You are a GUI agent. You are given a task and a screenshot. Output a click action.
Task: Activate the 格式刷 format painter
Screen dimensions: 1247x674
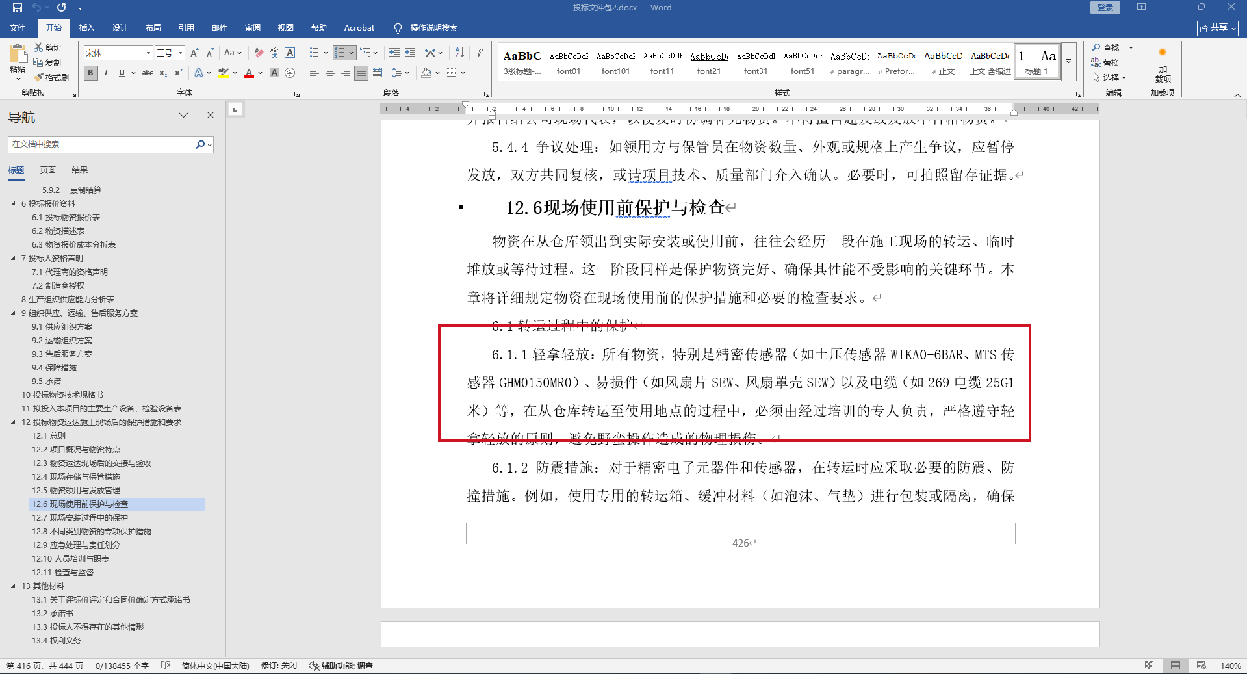click(51, 77)
